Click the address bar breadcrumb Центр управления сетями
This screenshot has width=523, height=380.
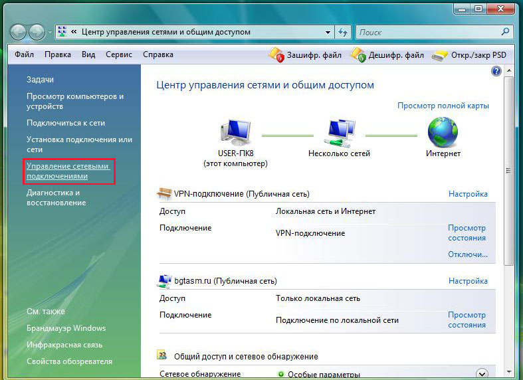pos(165,32)
